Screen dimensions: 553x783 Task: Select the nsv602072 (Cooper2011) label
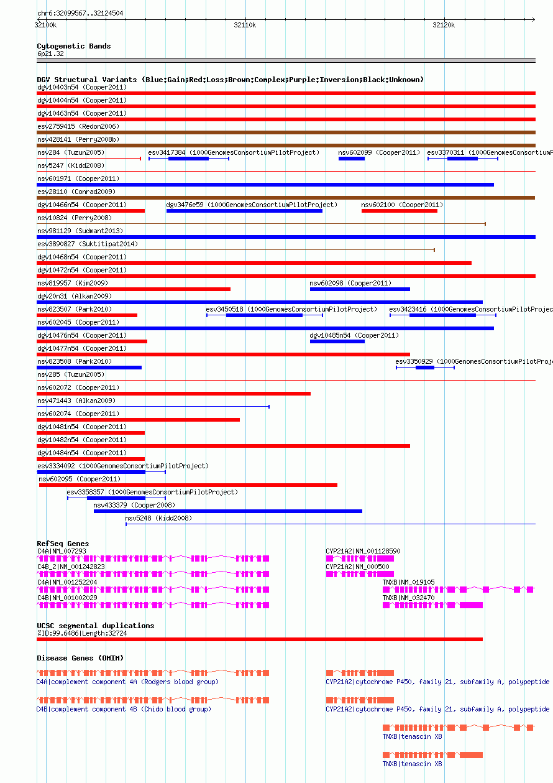78,387
